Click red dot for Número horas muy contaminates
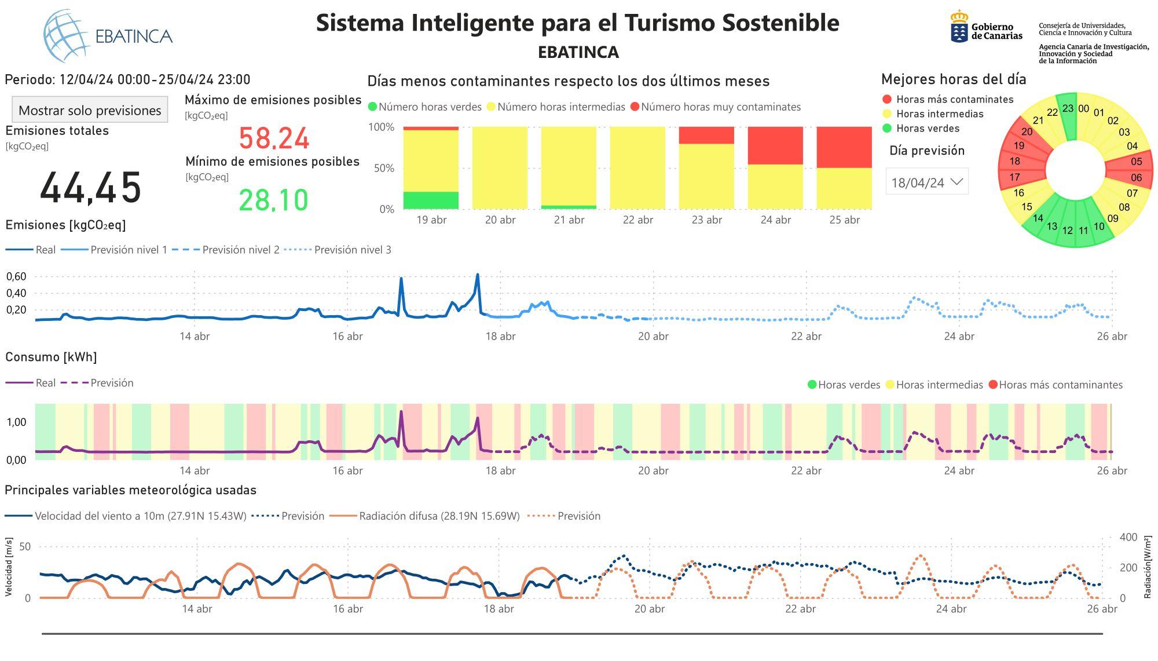This screenshot has height=661, width=1158. tap(635, 107)
